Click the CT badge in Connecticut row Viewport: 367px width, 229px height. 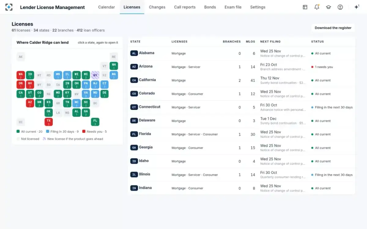click(x=134, y=107)
